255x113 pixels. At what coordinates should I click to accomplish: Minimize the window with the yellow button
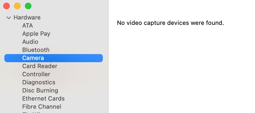(17, 6)
